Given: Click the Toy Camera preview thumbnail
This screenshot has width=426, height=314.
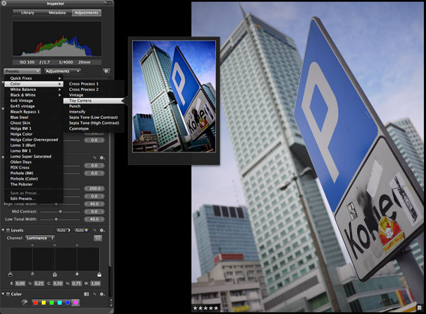Looking at the screenshot, I should tap(174, 97).
